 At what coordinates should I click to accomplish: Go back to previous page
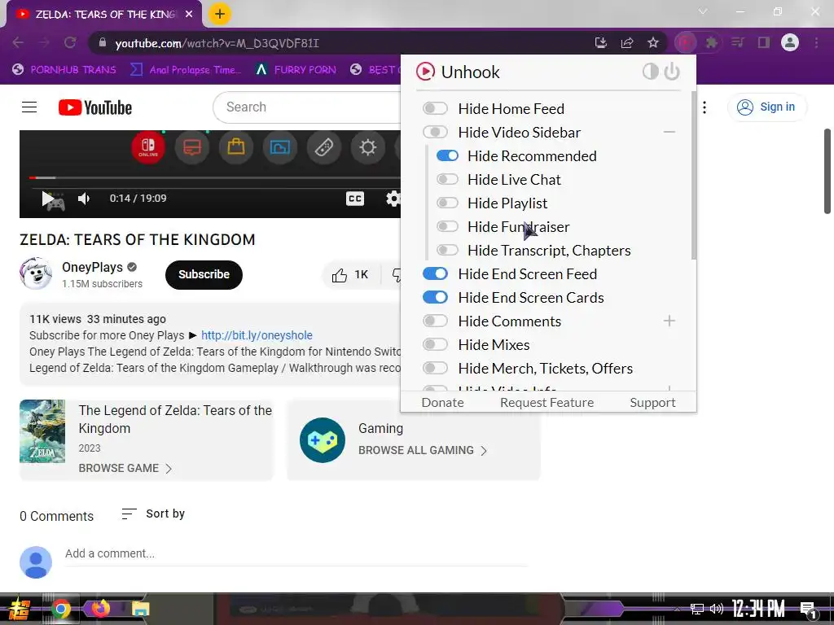18,42
